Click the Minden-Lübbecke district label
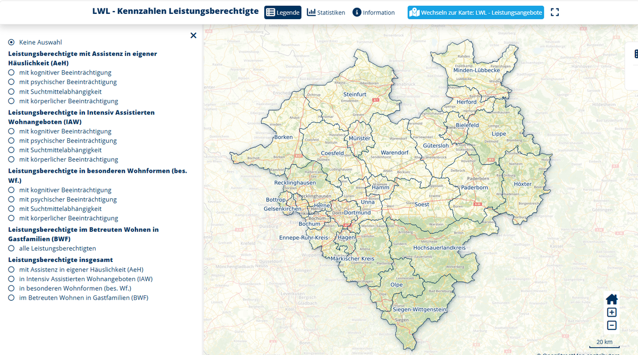This screenshot has height=355, width=638. (476, 70)
